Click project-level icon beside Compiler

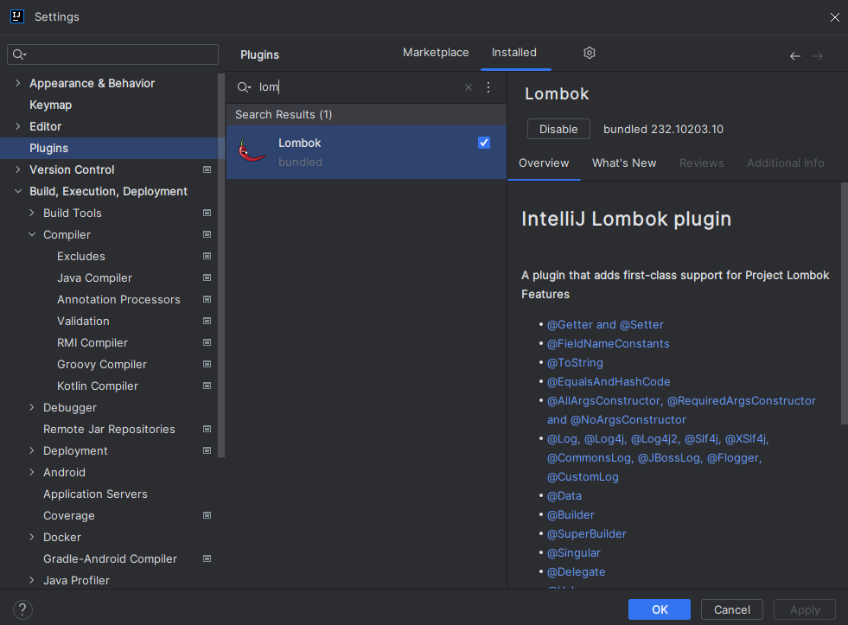pos(207,234)
